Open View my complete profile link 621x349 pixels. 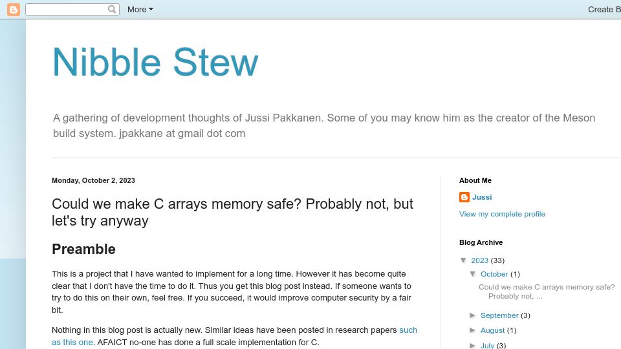[502, 214]
